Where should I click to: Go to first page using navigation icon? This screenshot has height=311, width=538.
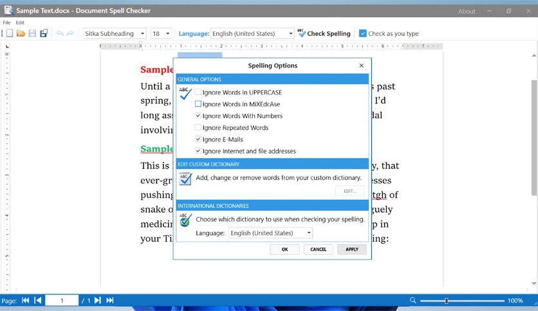25,300
